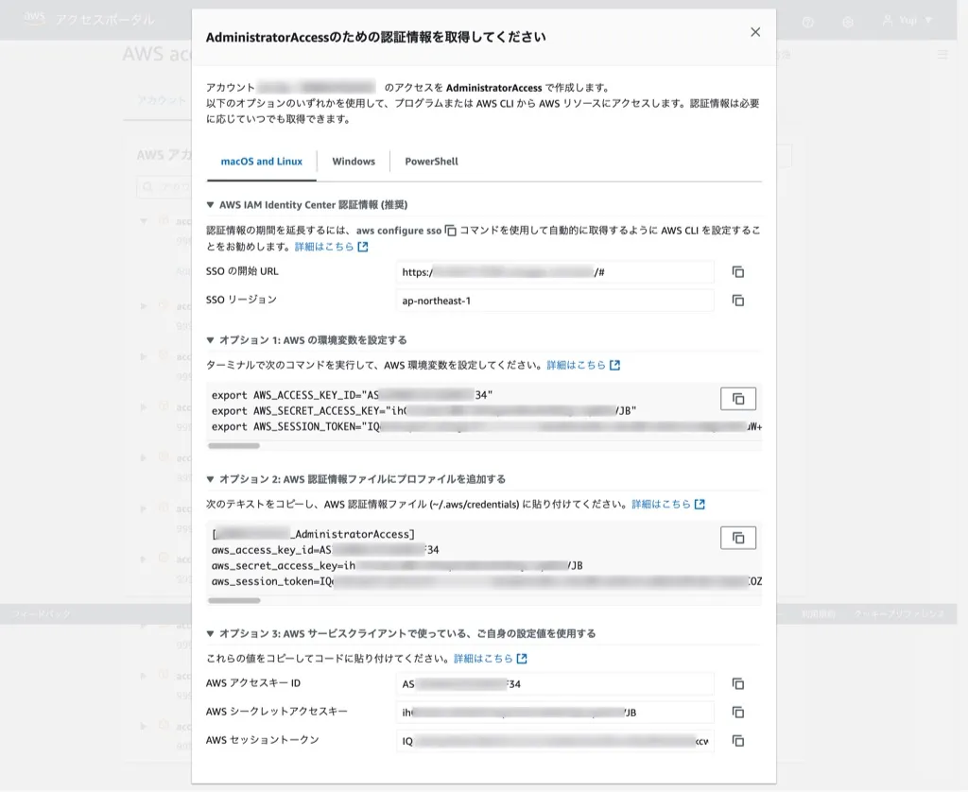This screenshot has height=792, width=968.
Task: Copy the AWS session token
Action: [738, 741]
